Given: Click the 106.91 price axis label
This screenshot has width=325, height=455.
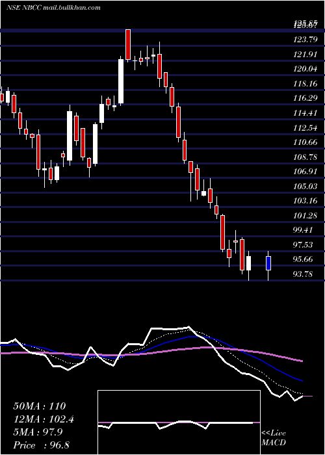Looking at the screenshot, I should click(305, 171).
